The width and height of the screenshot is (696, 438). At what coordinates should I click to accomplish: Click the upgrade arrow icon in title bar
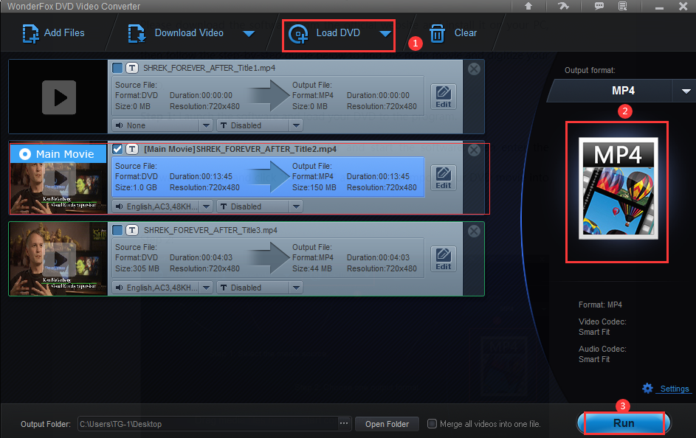[x=528, y=6]
